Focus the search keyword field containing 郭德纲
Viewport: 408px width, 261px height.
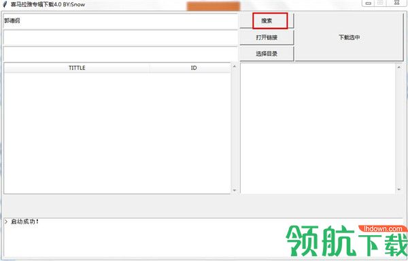click(121, 21)
